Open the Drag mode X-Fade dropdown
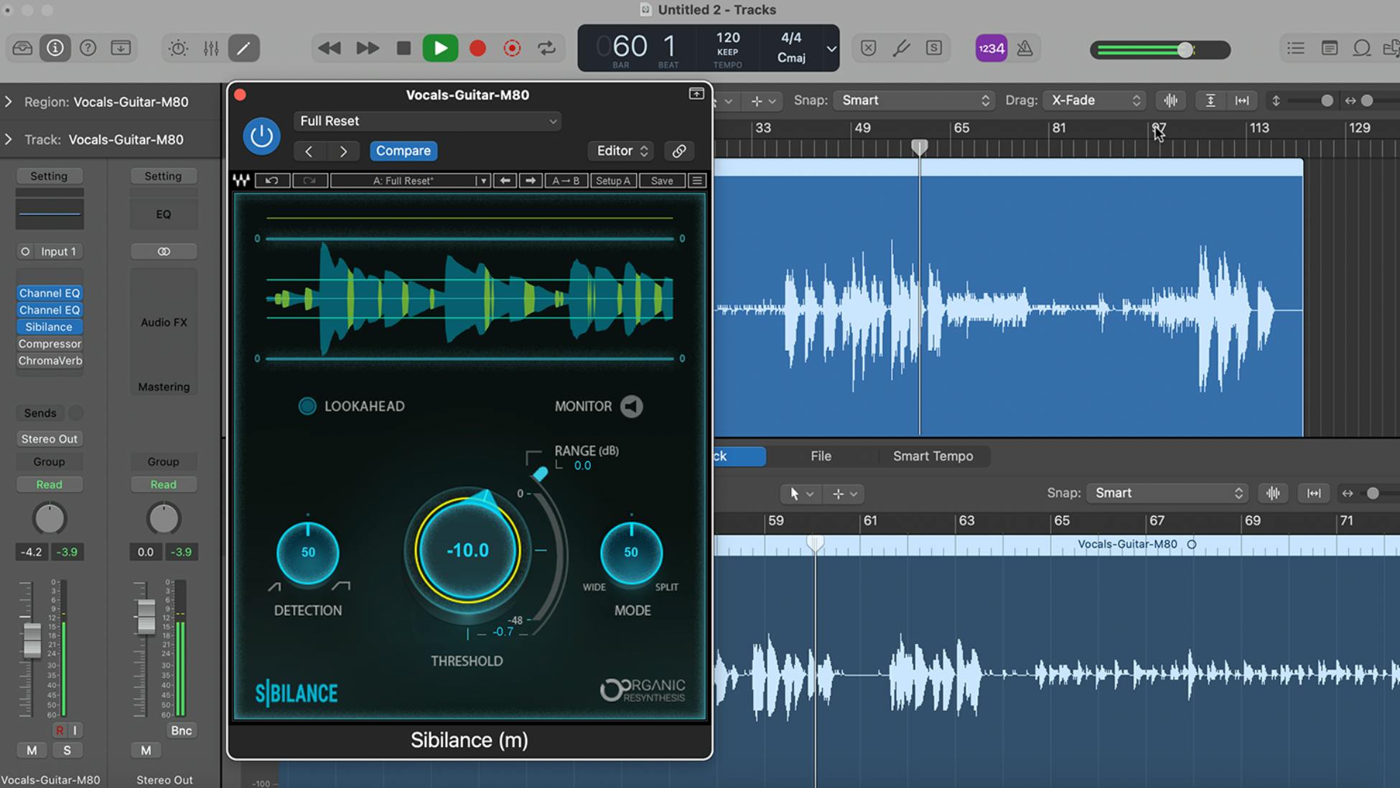This screenshot has width=1400, height=788. 1095,100
